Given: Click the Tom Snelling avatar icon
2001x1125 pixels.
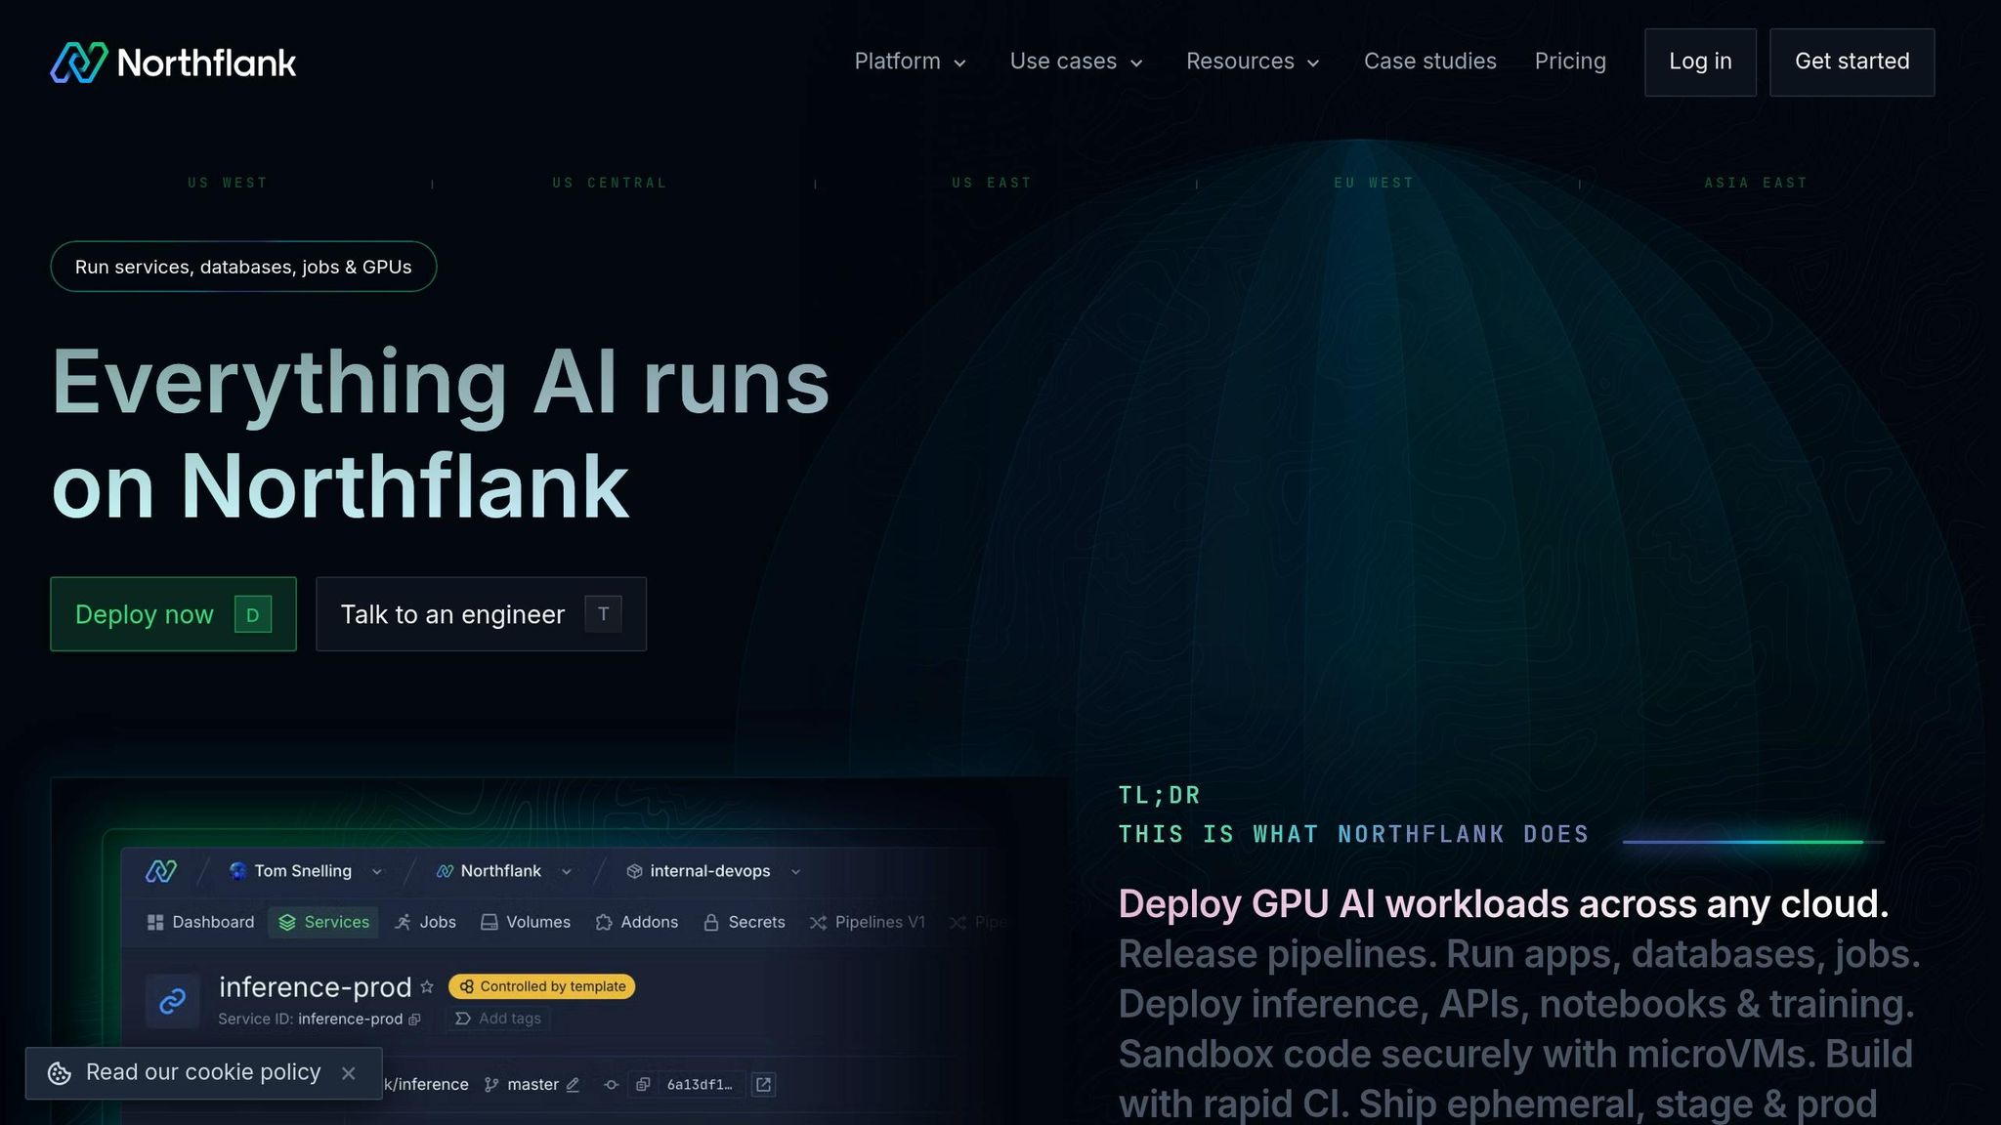Looking at the screenshot, I should point(237,871).
